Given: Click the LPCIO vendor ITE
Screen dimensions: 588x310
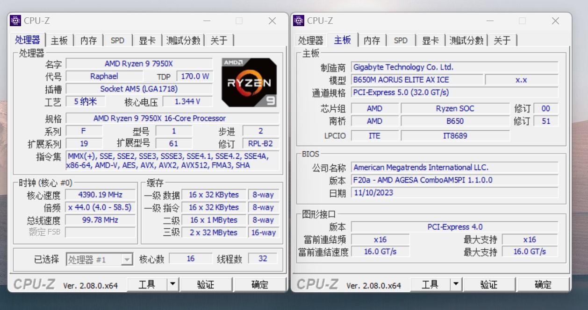Looking at the screenshot, I should click(375, 136).
